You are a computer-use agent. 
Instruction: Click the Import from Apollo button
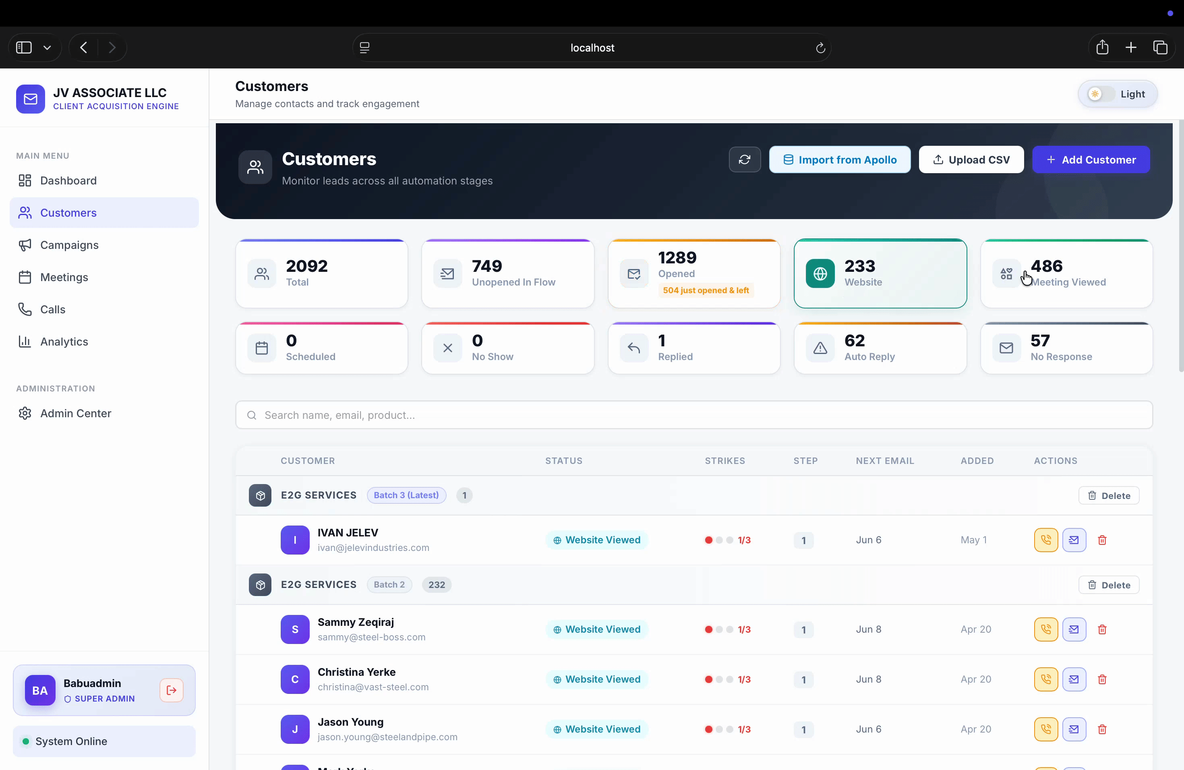[840, 159]
